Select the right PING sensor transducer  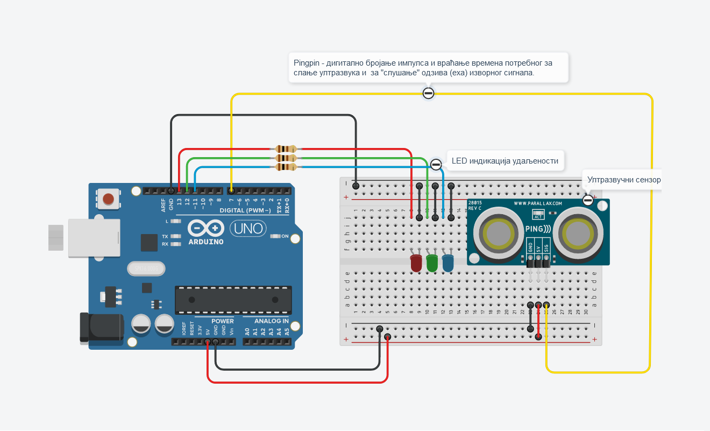(579, 234)
